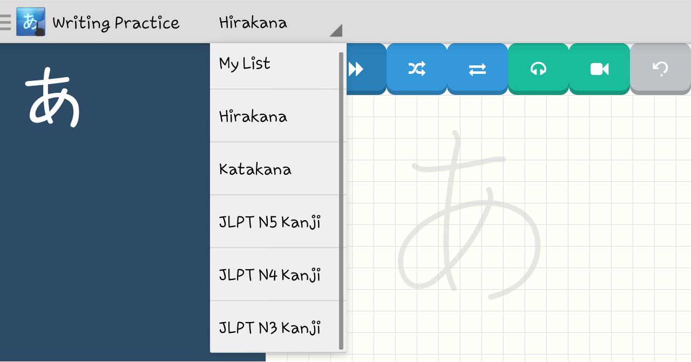Choose JLPT N4 Kanji
This screenshot has height=362, width=691.
(x=269, y=275)
